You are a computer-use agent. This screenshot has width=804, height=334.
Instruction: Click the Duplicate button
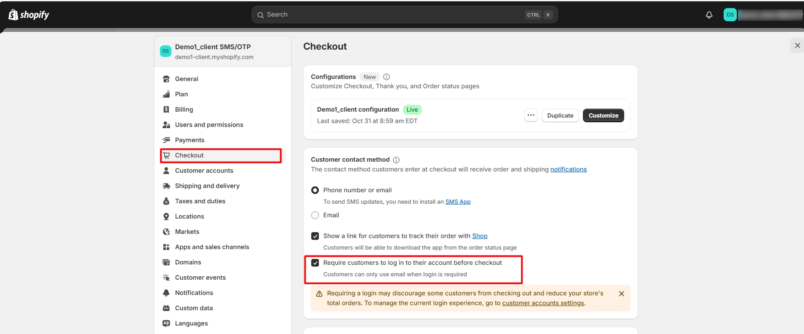tap(560, 115)
